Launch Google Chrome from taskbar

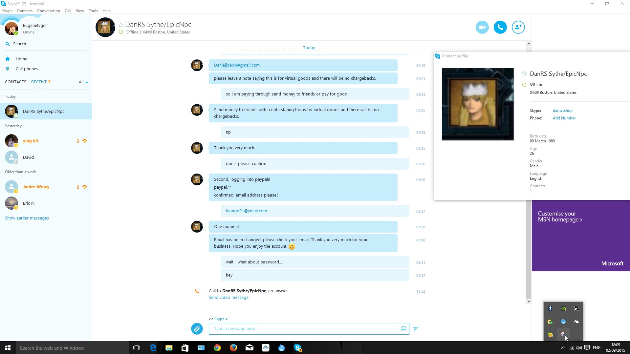(217, 348)
